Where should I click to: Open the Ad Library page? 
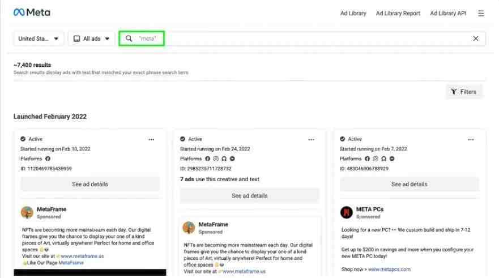pos(353,14)
